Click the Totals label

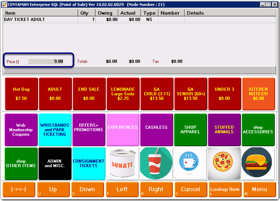82,61
